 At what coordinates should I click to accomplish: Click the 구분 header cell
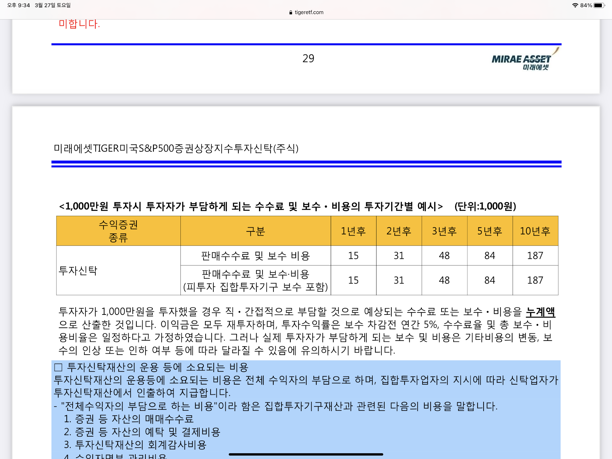tap(255, 231)
